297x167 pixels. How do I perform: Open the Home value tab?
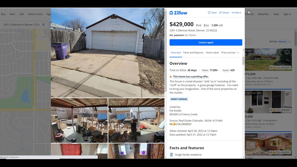click(212, 53)
